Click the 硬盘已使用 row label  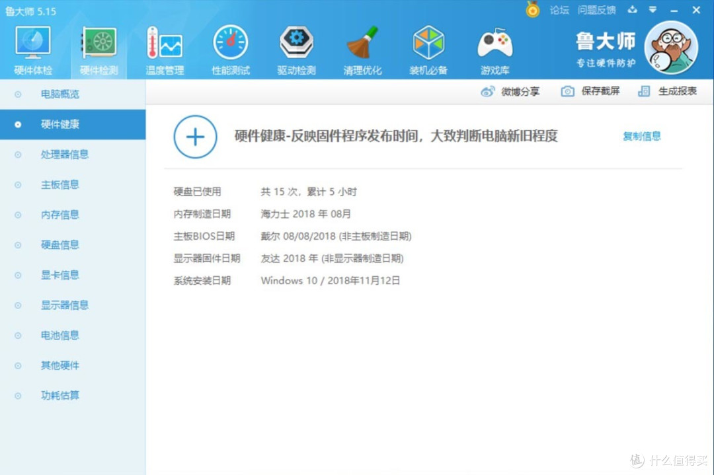click(x=197, y=192)
